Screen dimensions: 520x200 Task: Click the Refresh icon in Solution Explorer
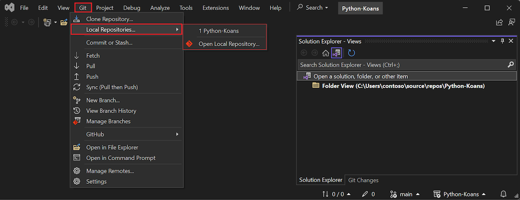351,53
